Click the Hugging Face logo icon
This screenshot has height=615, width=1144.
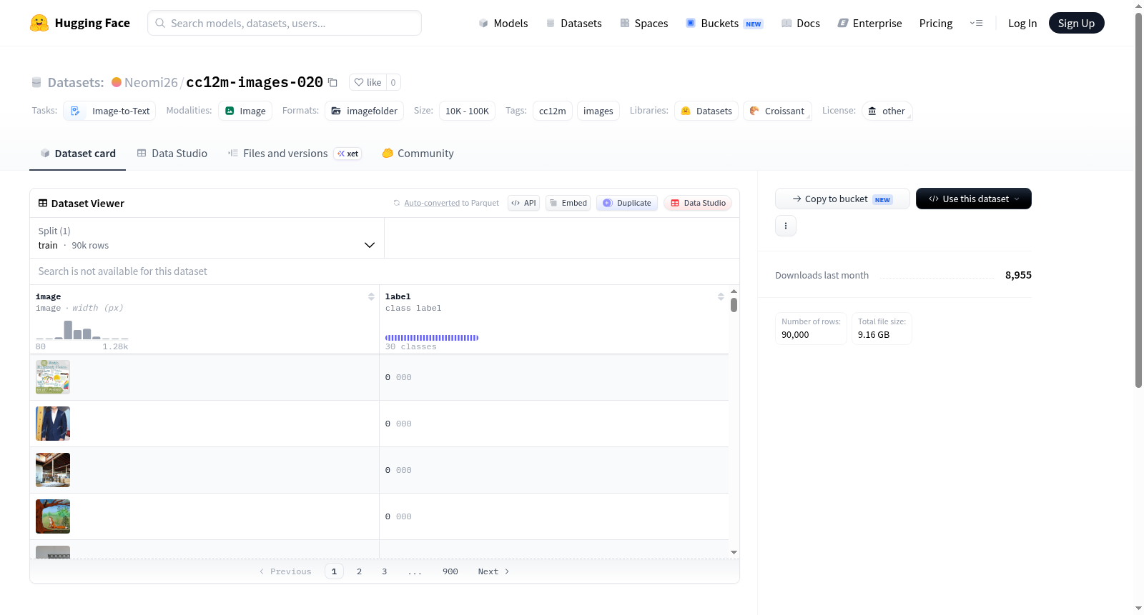39,23
